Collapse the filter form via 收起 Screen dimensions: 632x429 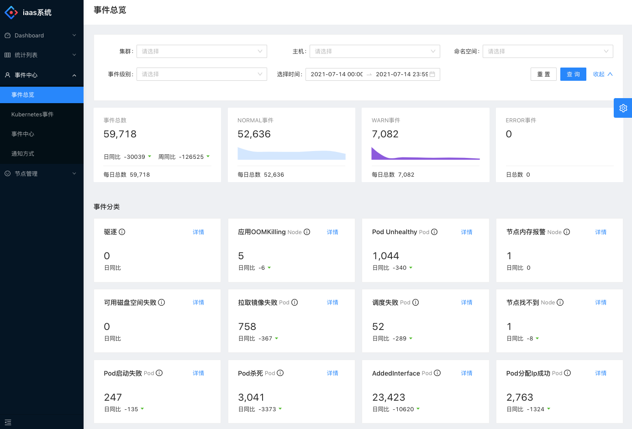pos(603,74)
